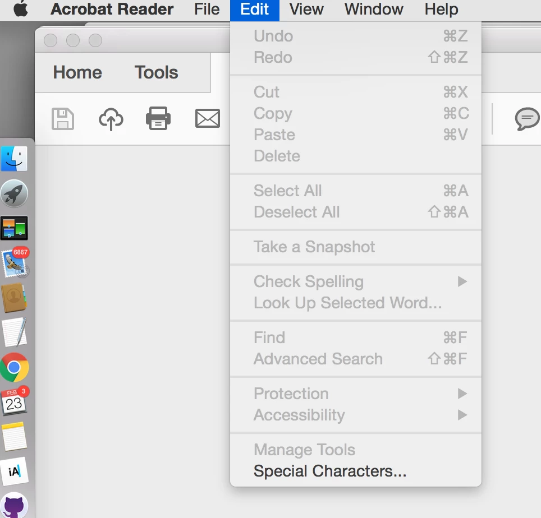Choose Special Characters... from Edit menu
This screenshot has width=541, height=518.
click(x=356, y=471)
